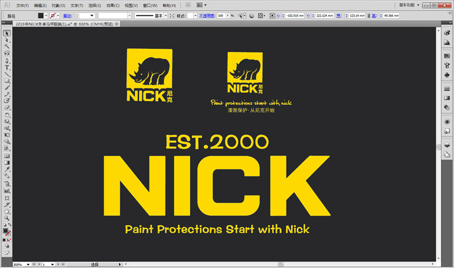Viewport: 454px width, 268px height.
Task: Select the Eraser tool
Action: point(7,107)
